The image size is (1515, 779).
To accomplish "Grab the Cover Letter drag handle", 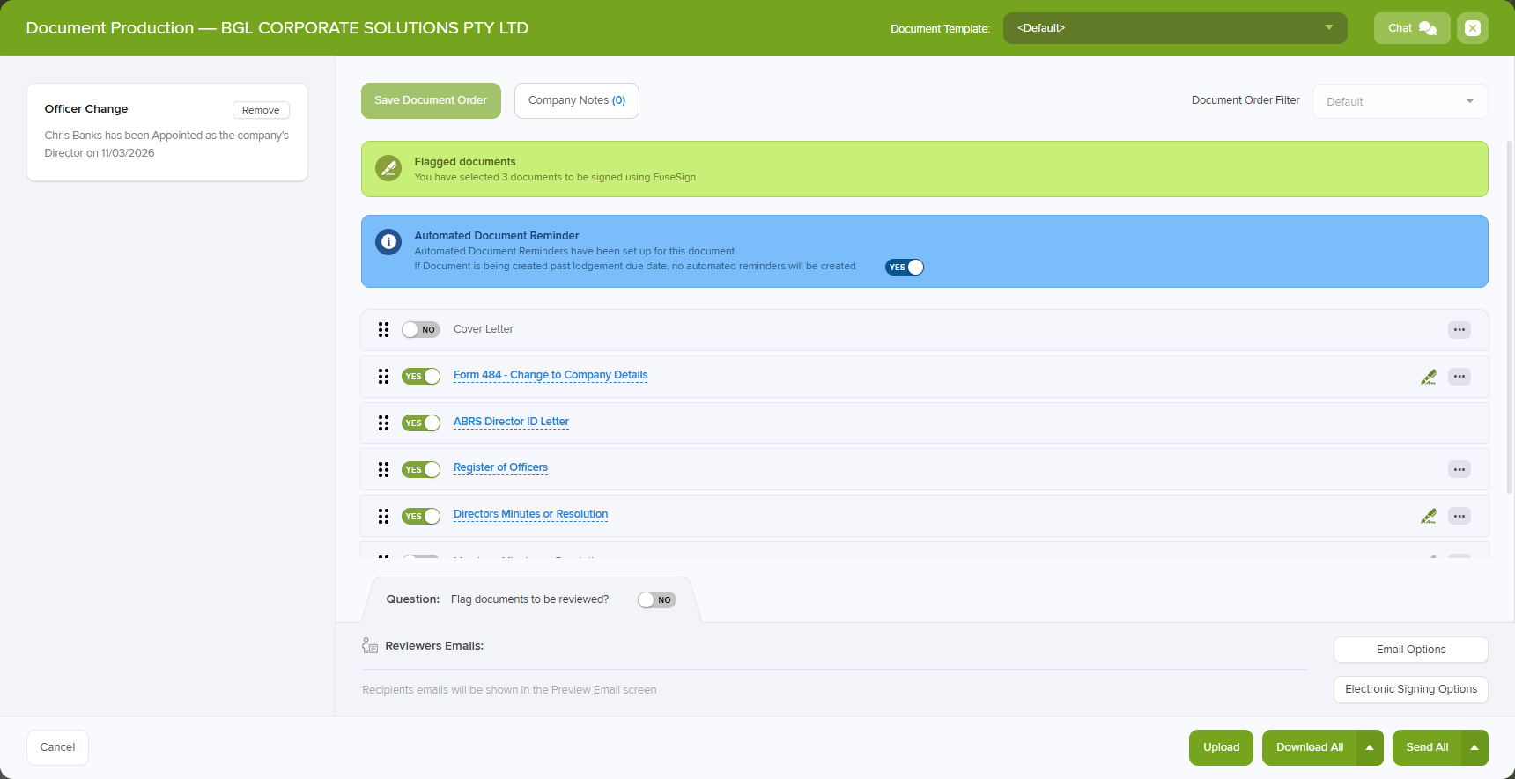I will coord(383,330).
